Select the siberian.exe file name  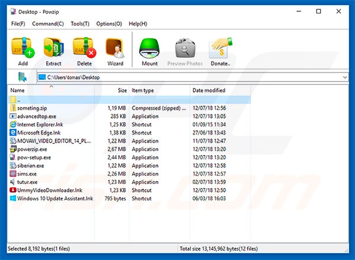coord(31,166)
